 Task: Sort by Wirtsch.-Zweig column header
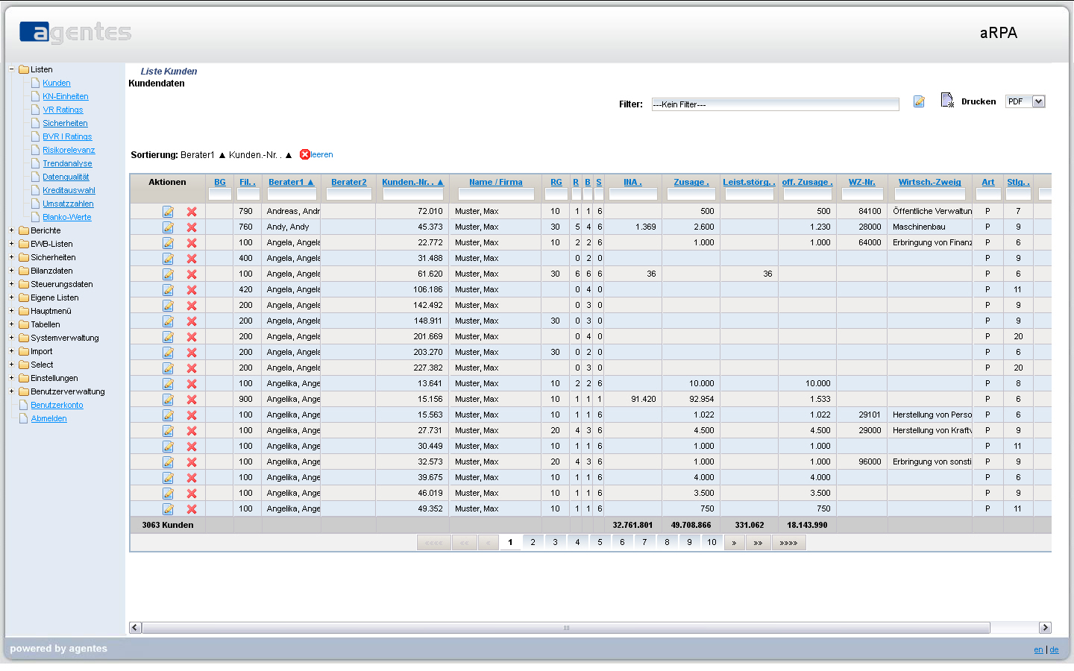[930, 182]
